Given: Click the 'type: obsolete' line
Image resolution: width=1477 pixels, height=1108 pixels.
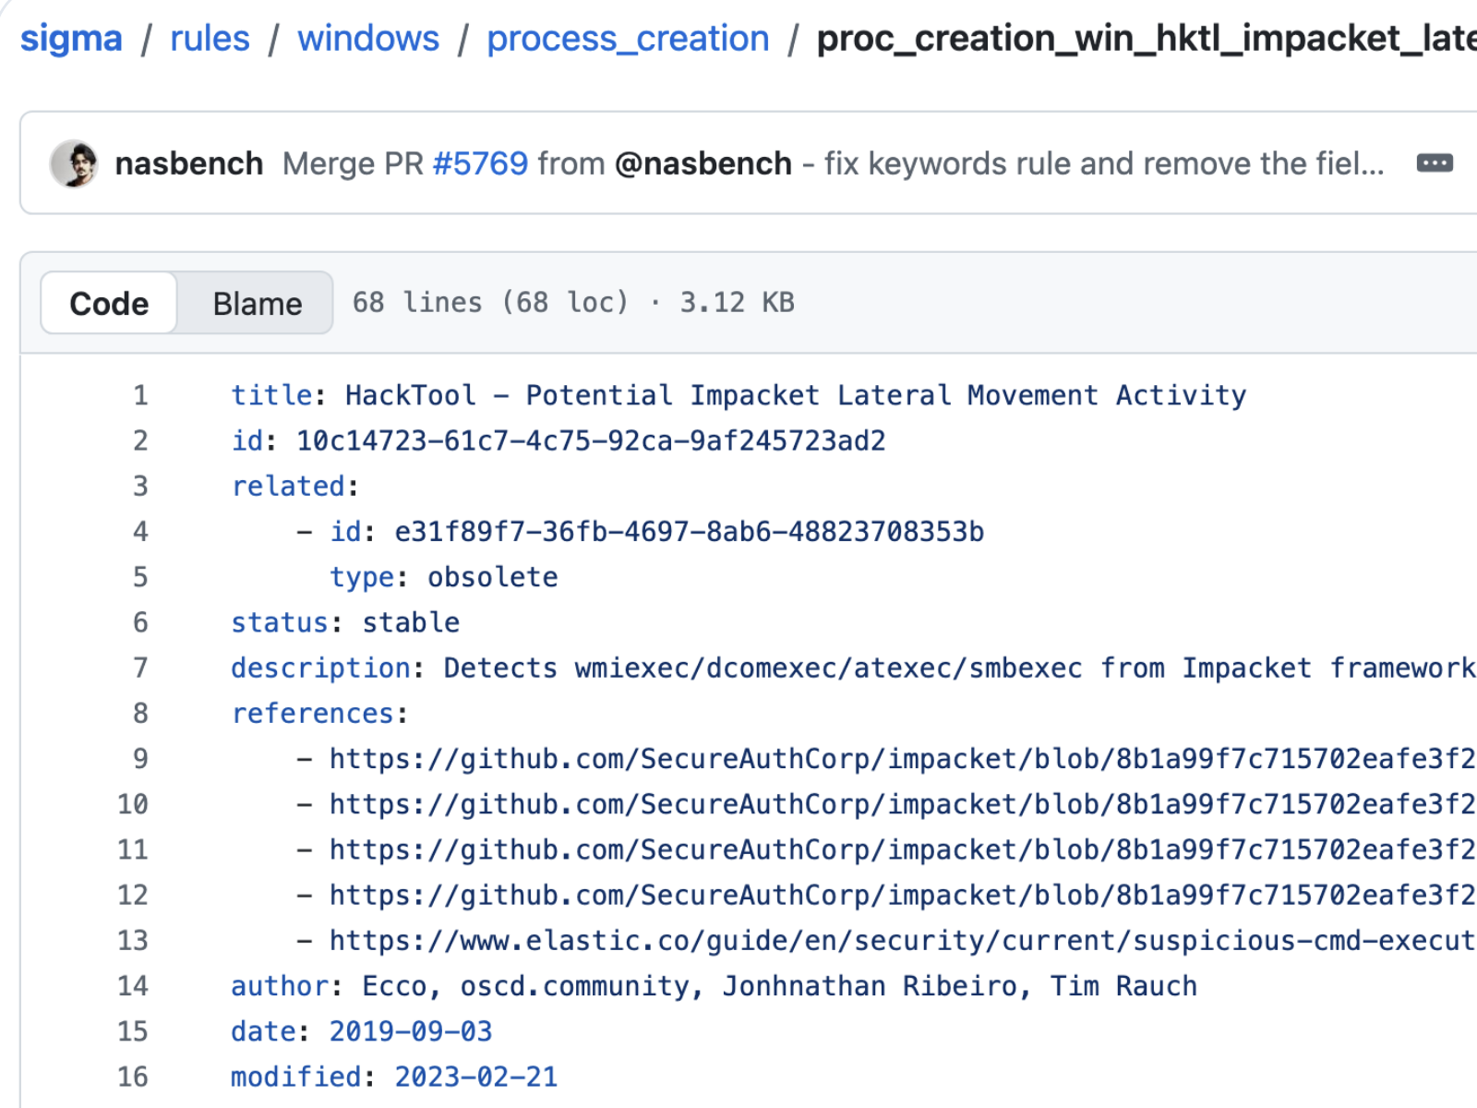Looking at the screenshot, I should 444,577.
